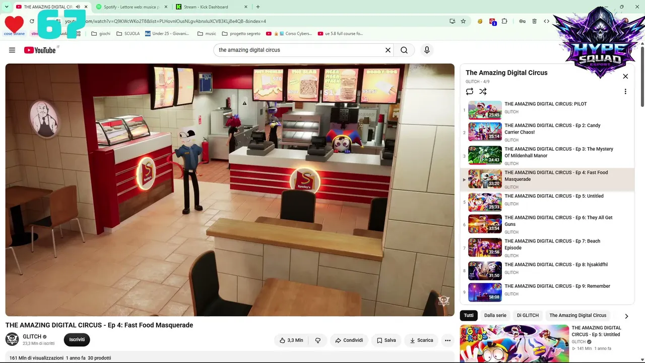Save video with the Salva button
This screenshot has height=363, width=645.
(x=386, y=340)
